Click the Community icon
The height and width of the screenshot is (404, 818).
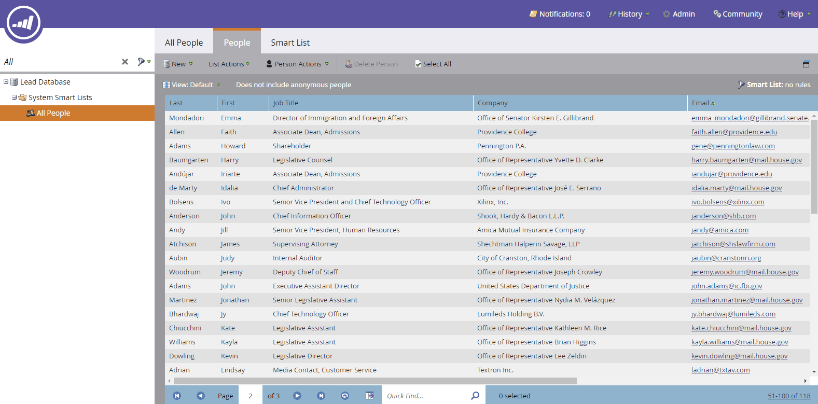point(717,13)
